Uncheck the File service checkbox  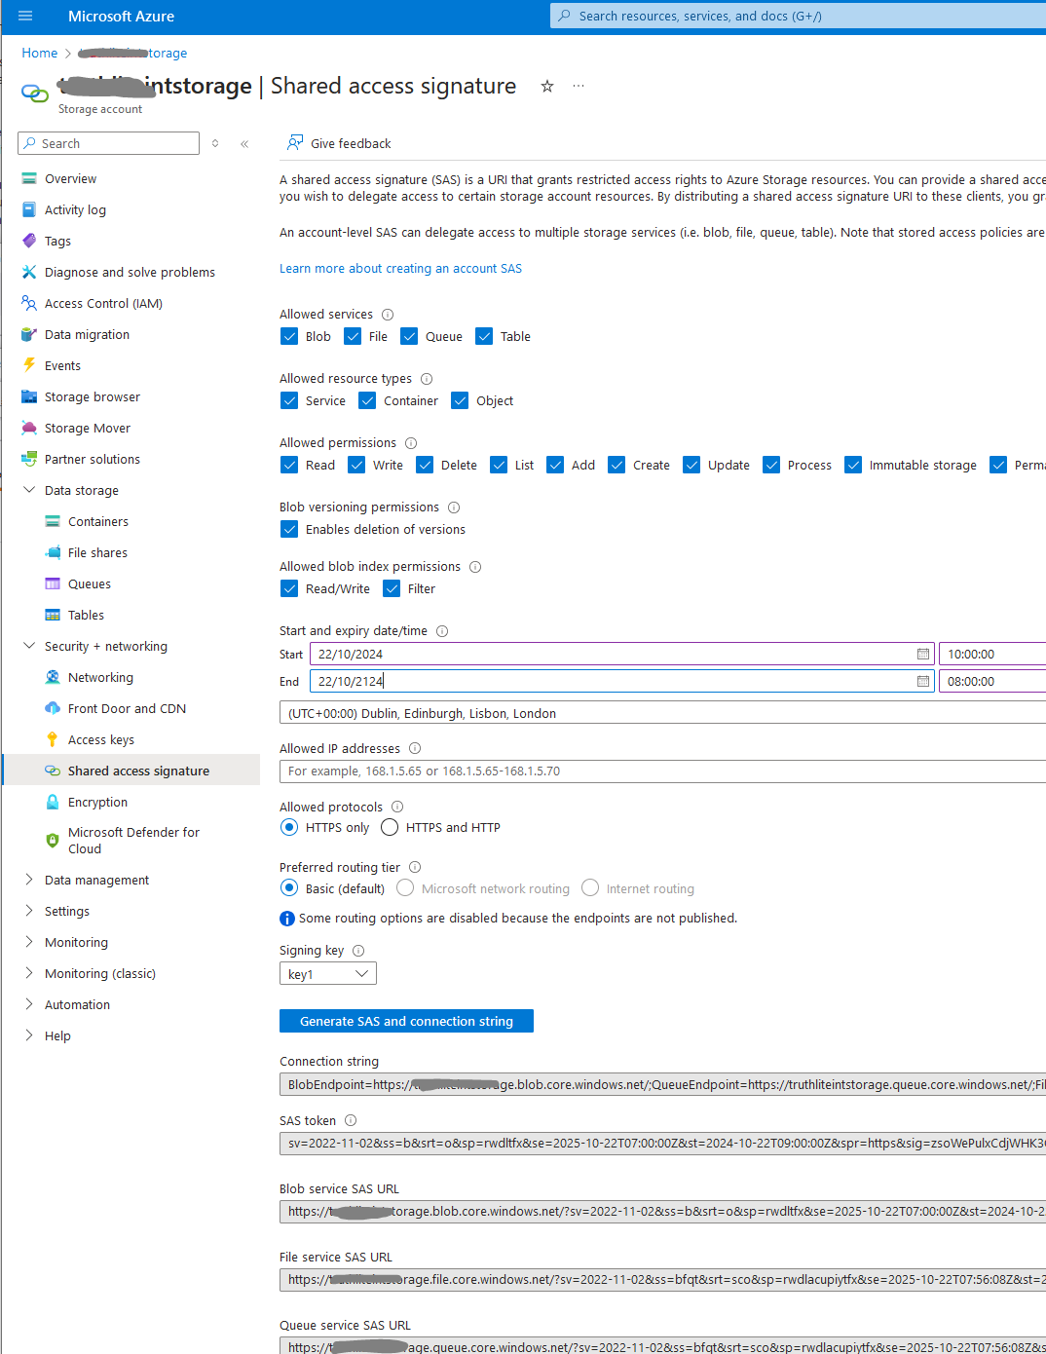point(353,336)
